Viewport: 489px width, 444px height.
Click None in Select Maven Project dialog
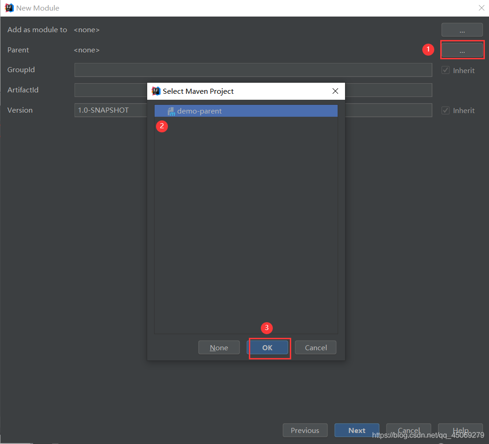(x=219, y=347)
